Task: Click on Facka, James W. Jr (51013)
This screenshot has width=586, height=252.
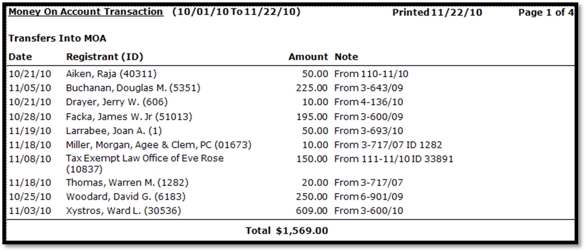Action: click(128, 117)
